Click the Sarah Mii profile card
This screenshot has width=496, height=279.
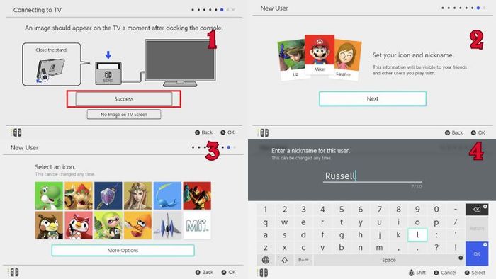346,60
